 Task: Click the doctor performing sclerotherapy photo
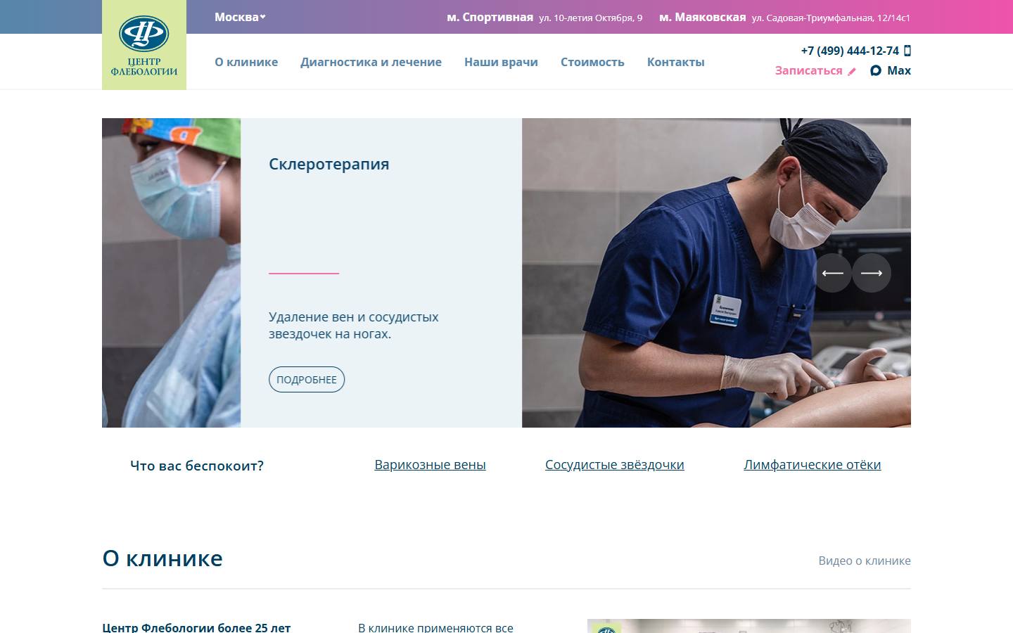point(716,273)
